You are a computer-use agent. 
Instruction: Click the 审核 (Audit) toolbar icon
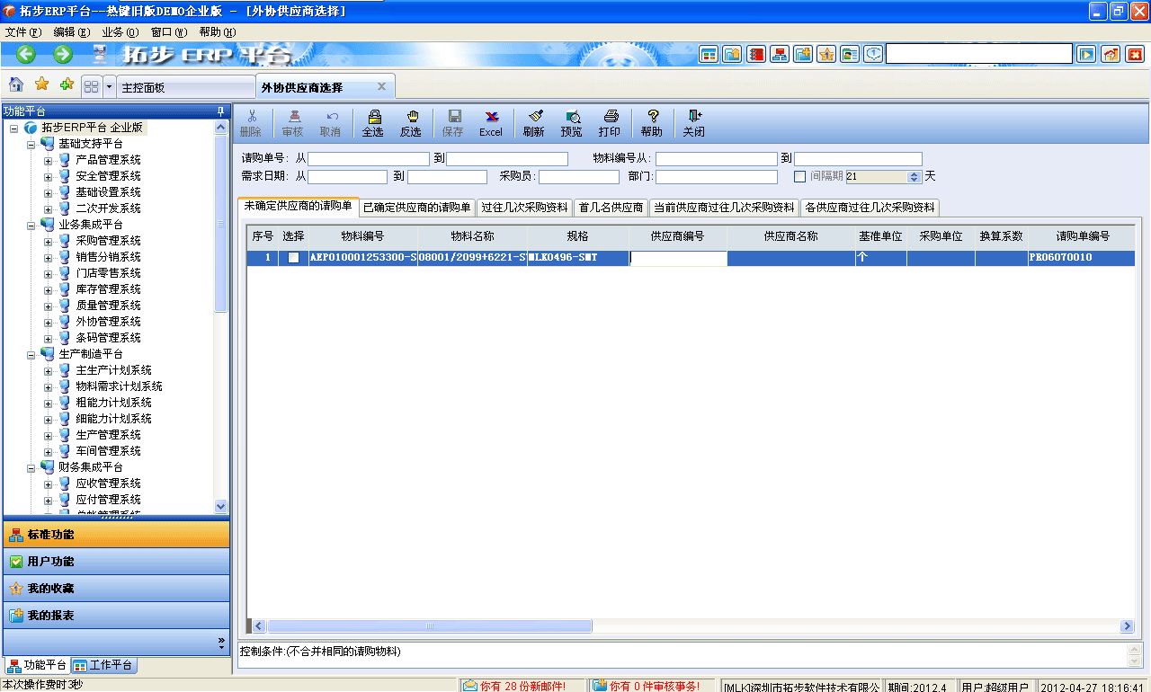291,123
